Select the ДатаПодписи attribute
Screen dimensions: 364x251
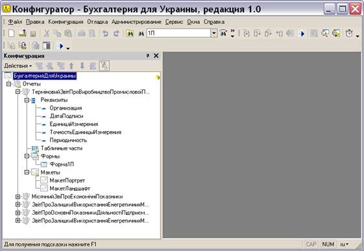pyautogui.click(x=66, y=116)
